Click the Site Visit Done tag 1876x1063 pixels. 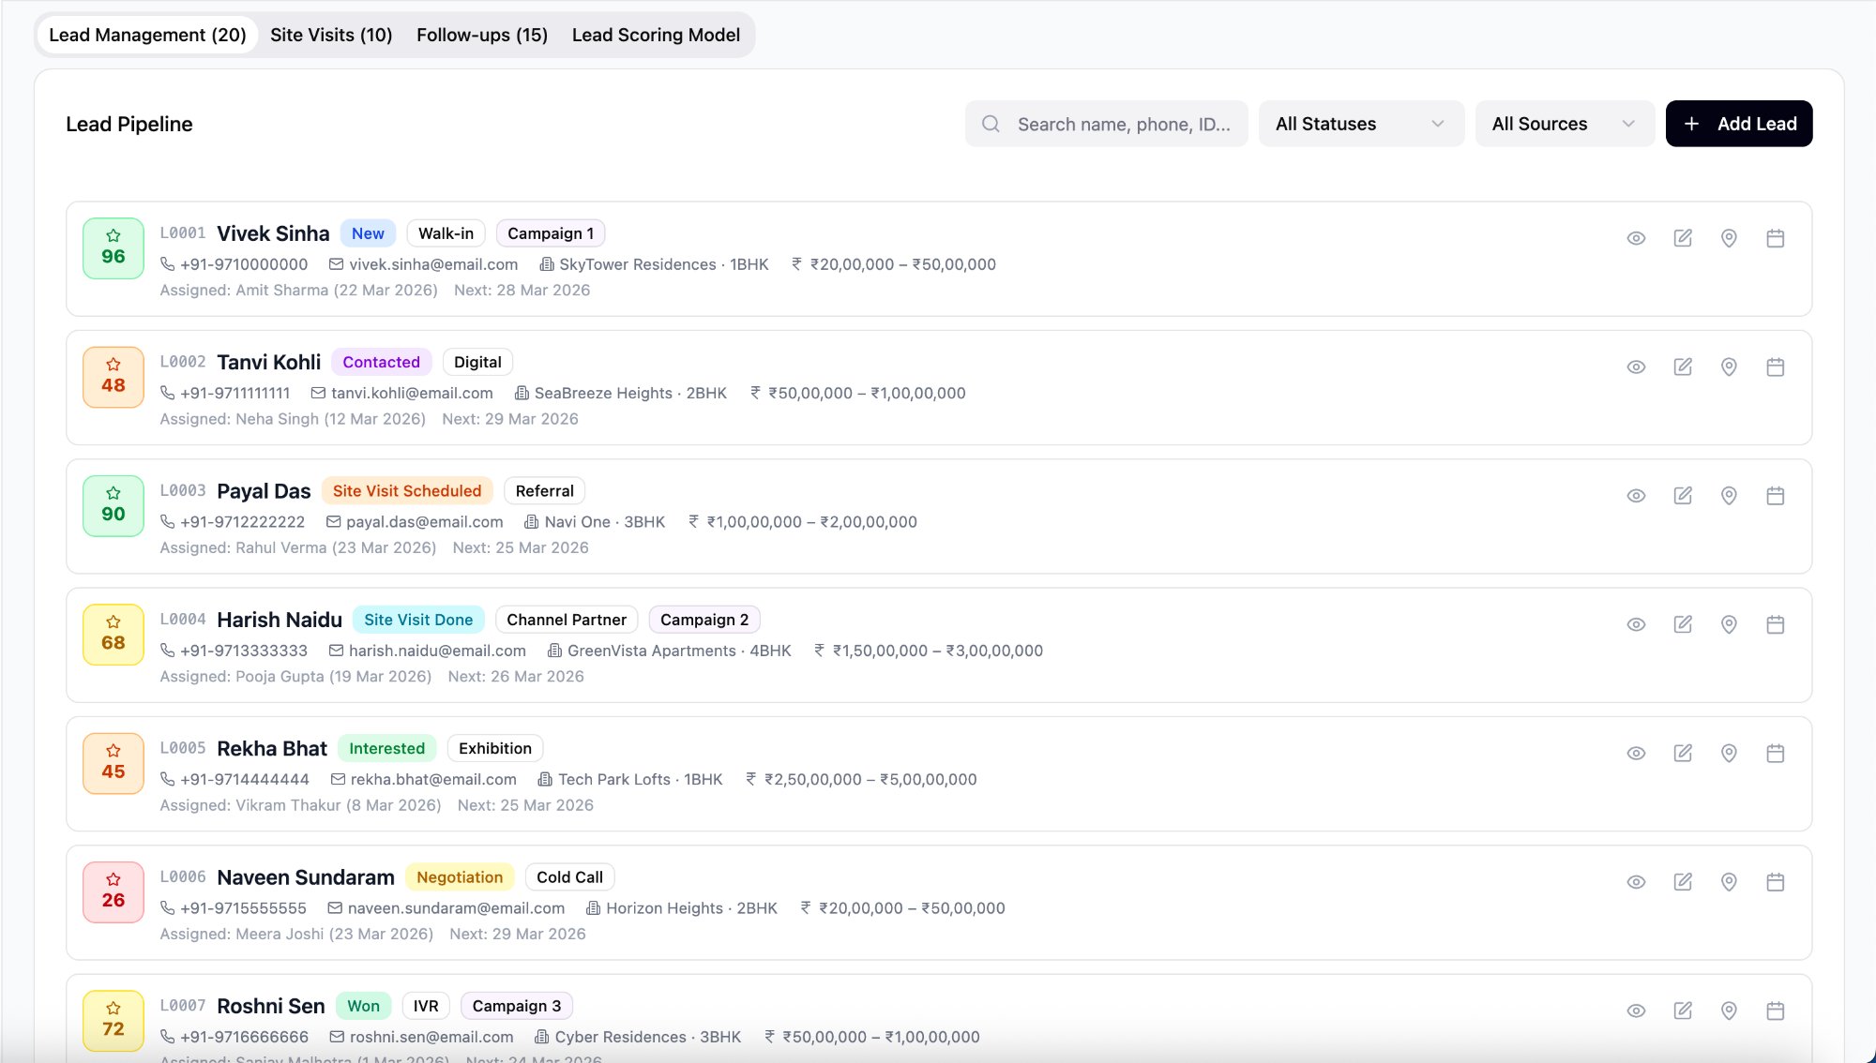coord(418,620)
